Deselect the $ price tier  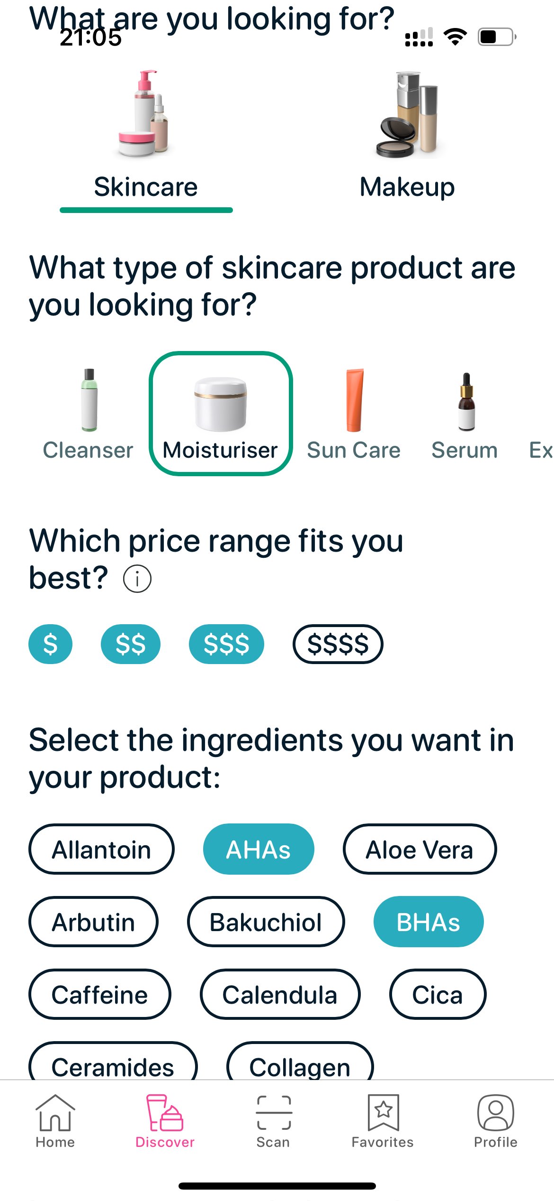pos(50,644)
